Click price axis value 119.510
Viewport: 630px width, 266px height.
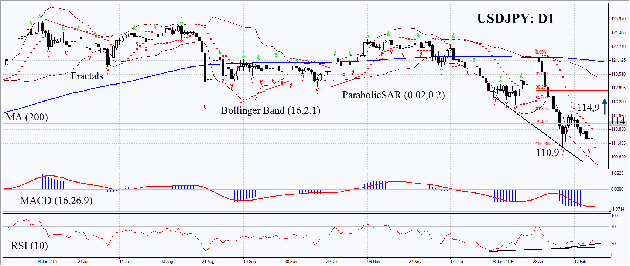(618, 74)
